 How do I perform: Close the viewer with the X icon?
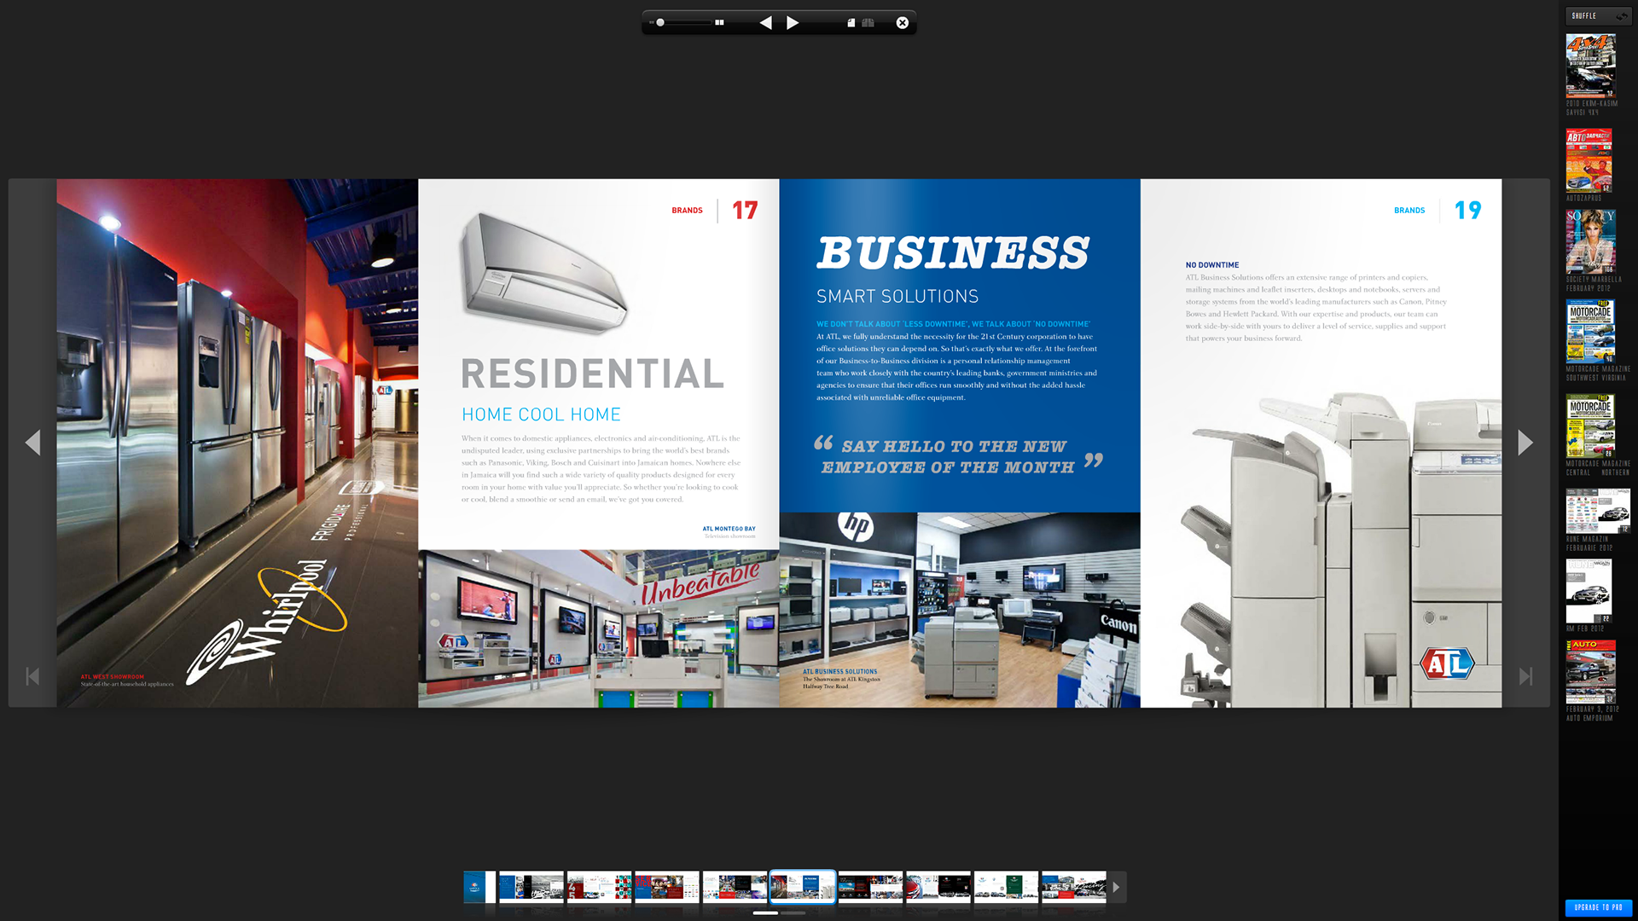pos(902,23)
